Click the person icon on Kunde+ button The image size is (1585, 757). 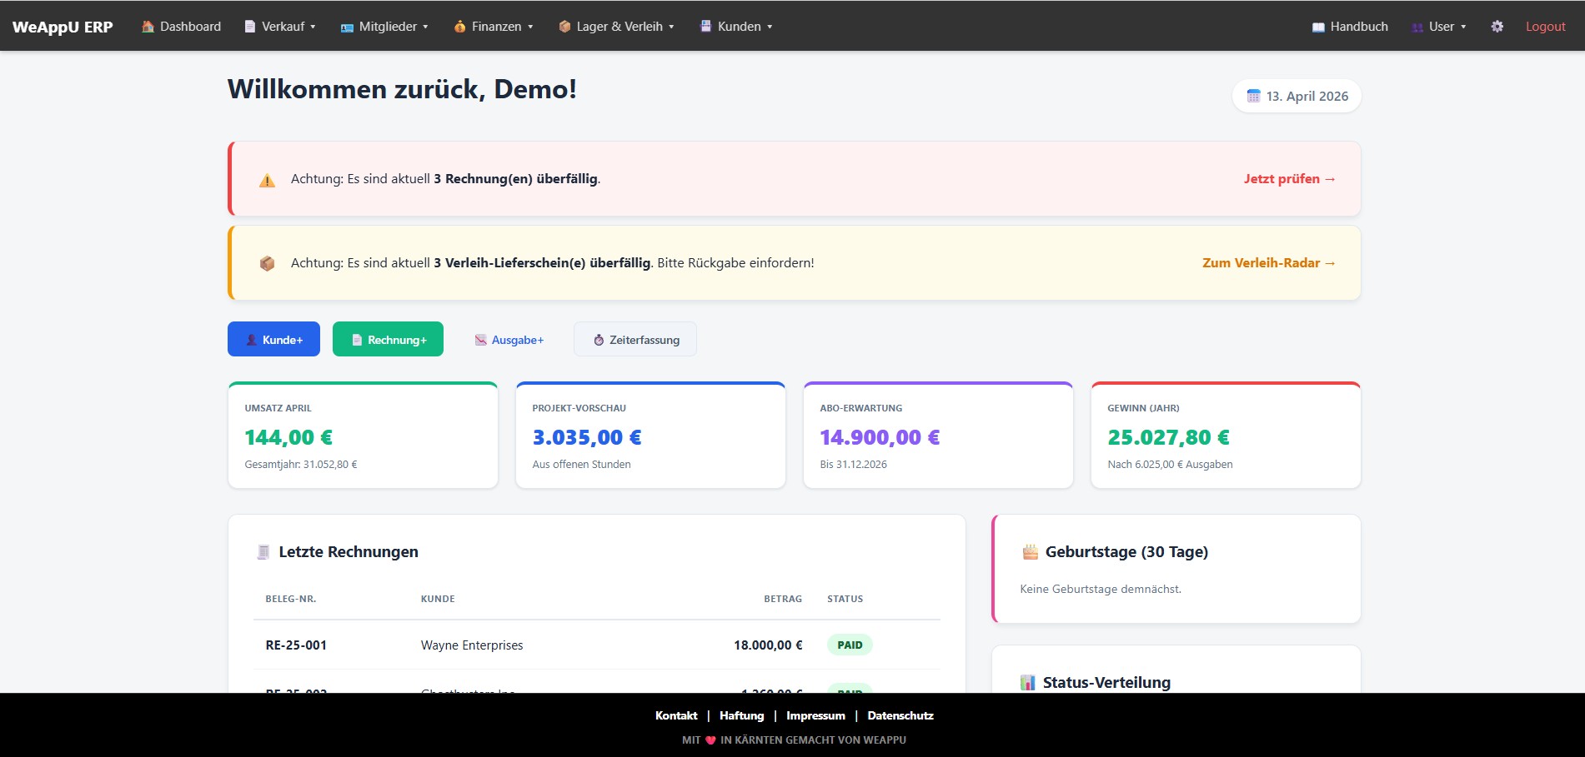click(x=251, y=340)
